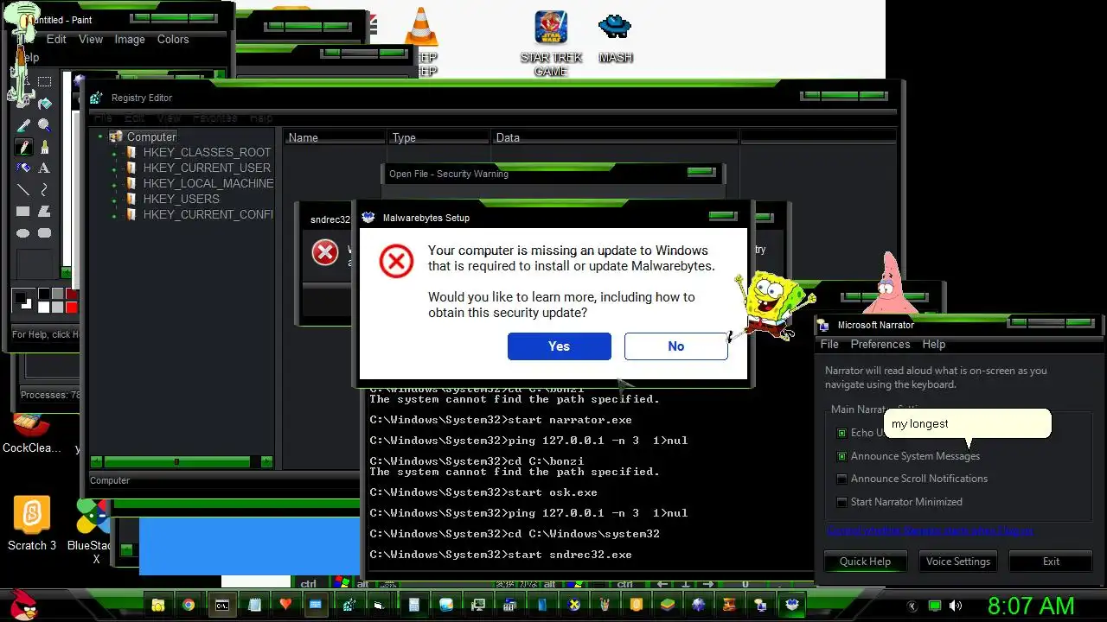Pick the dark red swatch in Paint palette

pos(72,295)
